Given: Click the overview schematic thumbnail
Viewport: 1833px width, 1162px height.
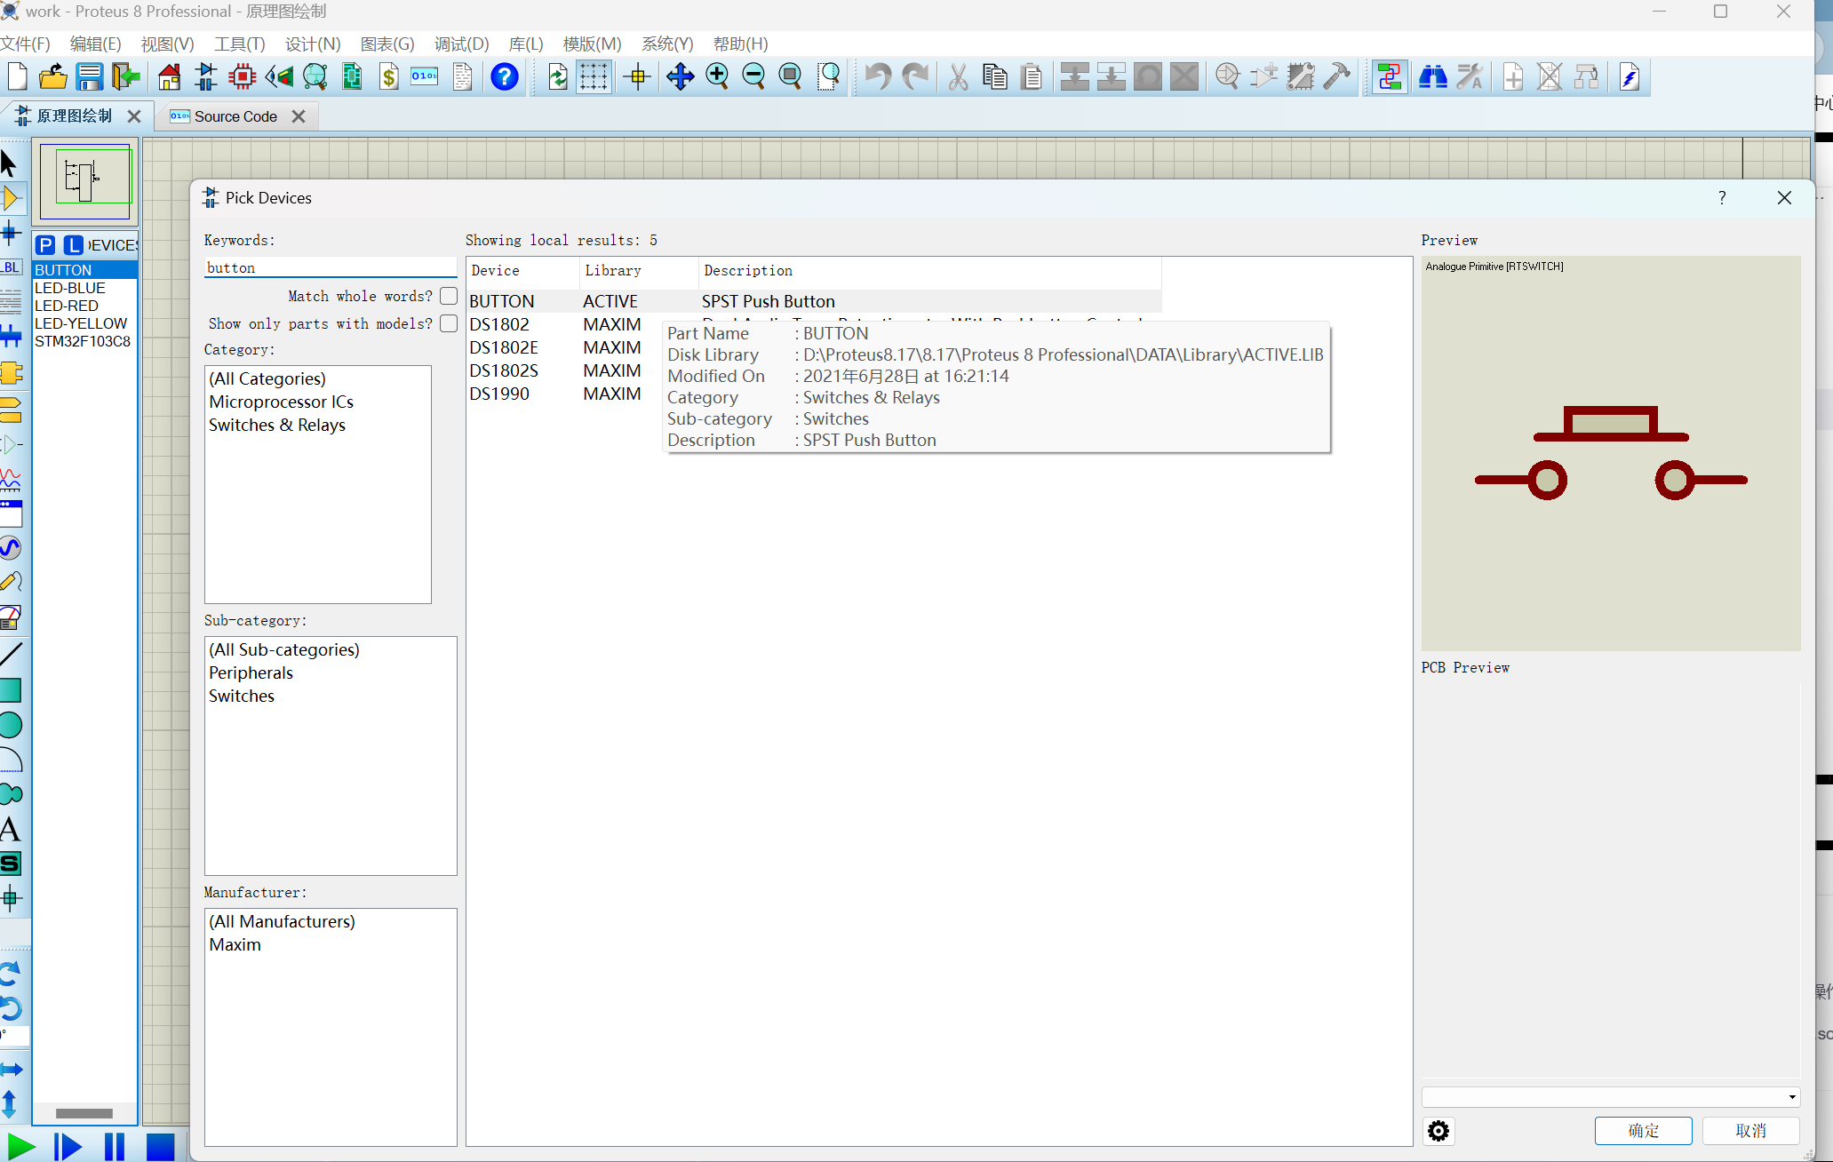Looking at the screenshot, I should (x=85, y=180).
